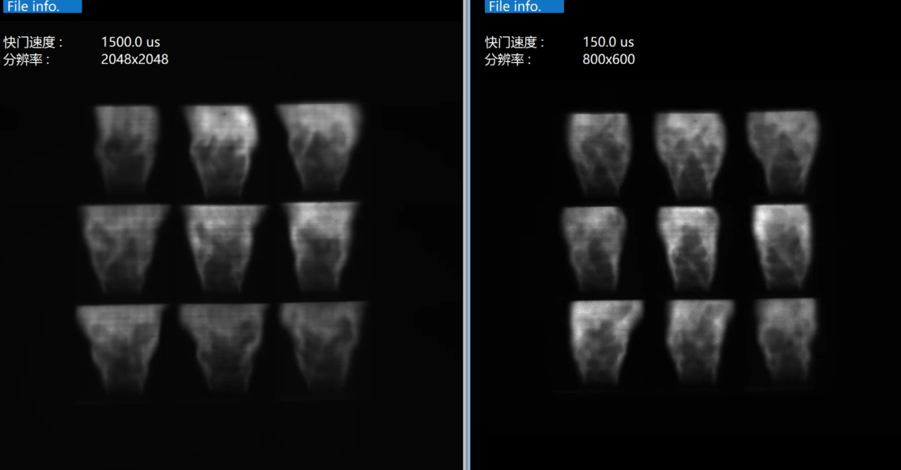Pick the bottom-left image tile in the right pane
The height and width of the screenshot is (470, 901).
[x=607, y=341]
